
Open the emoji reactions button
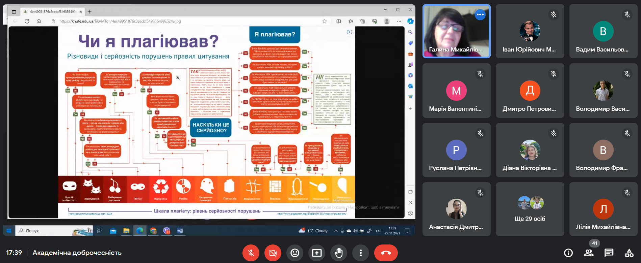295,253
